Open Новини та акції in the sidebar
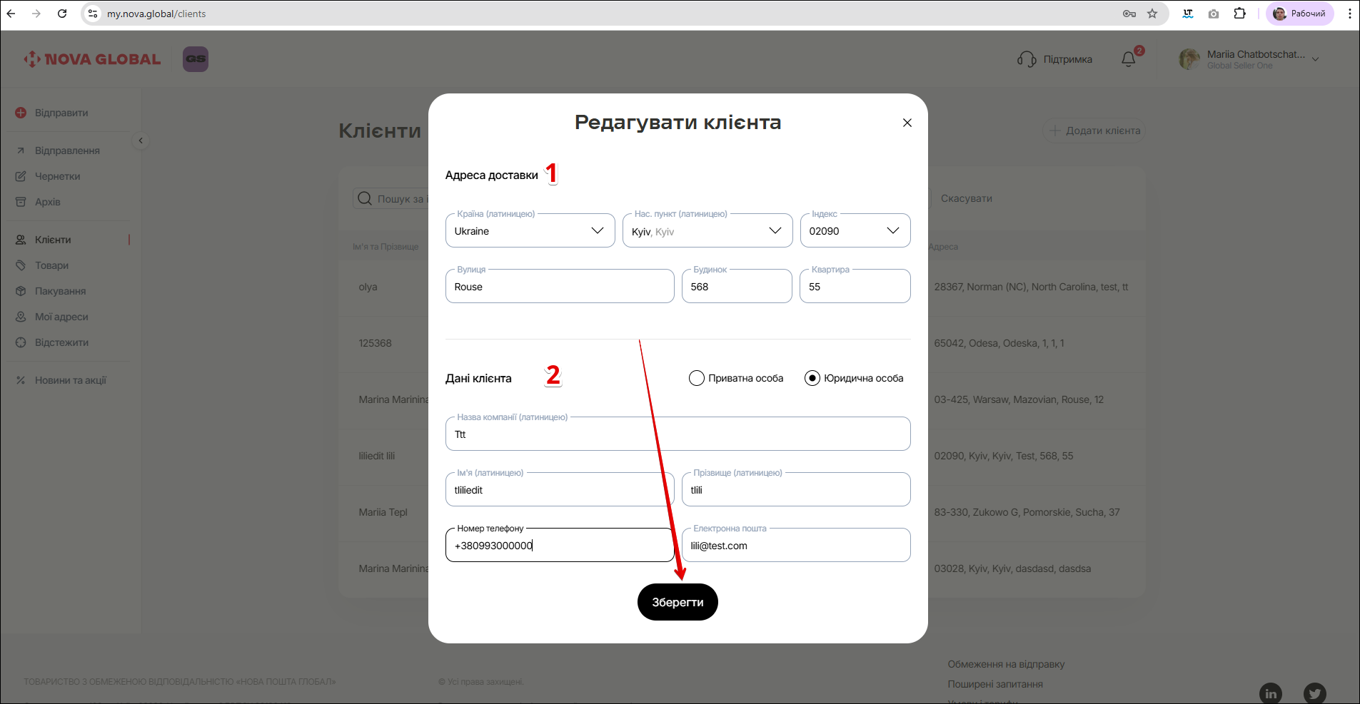Screen dimensions: 1360x704 61,380
